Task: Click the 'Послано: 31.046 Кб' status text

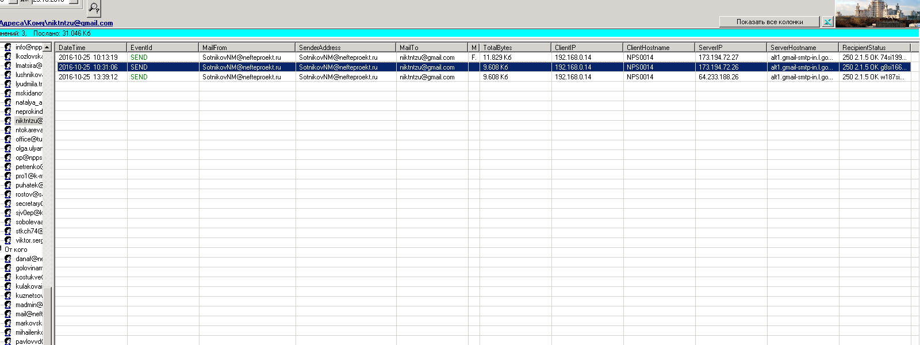Action: (x=62, y=33)
